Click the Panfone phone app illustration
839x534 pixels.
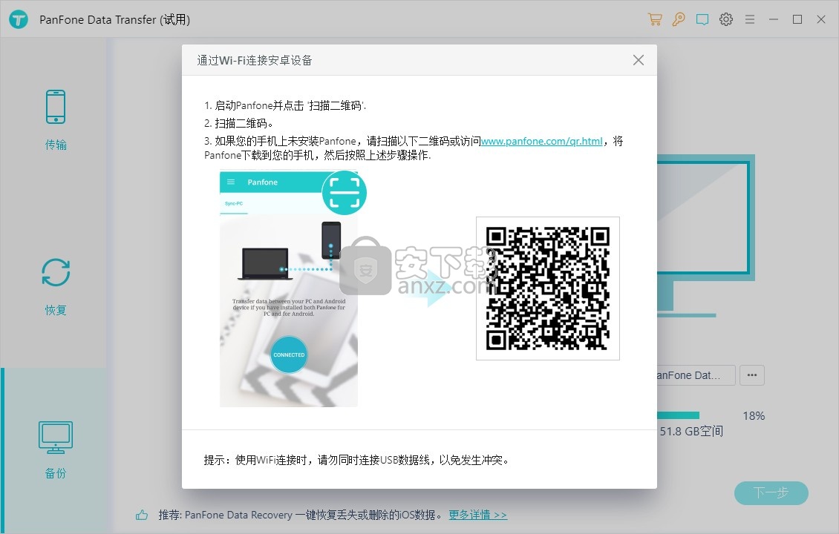288,289
